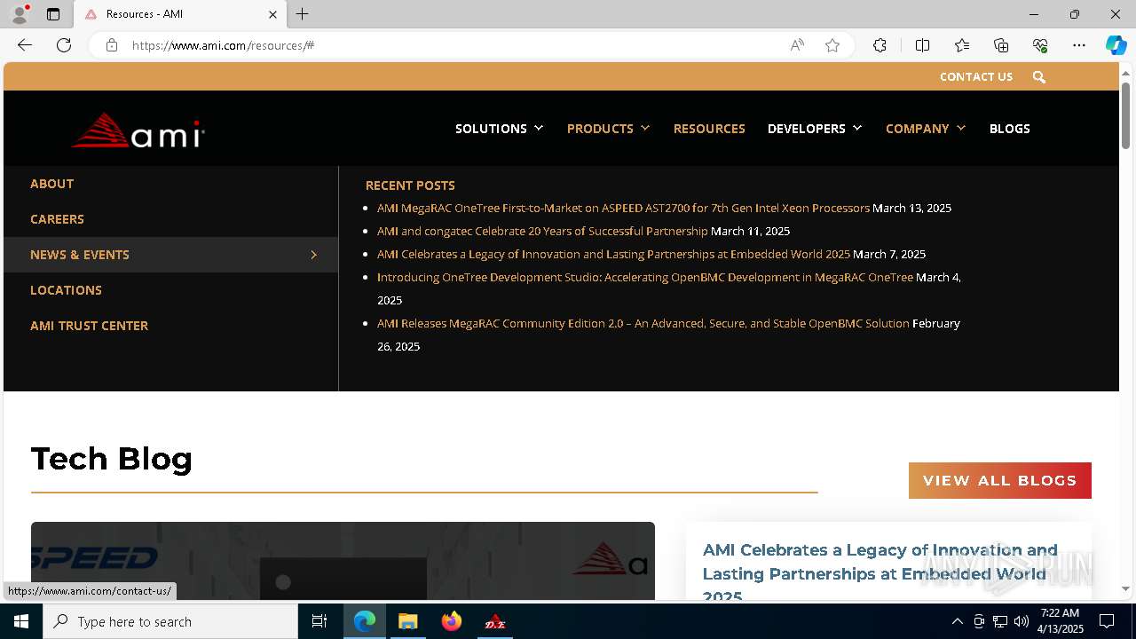Click the page vertical scrollbar thumb
Screen dimensions: 1136x639
(x=1125, y=115)
